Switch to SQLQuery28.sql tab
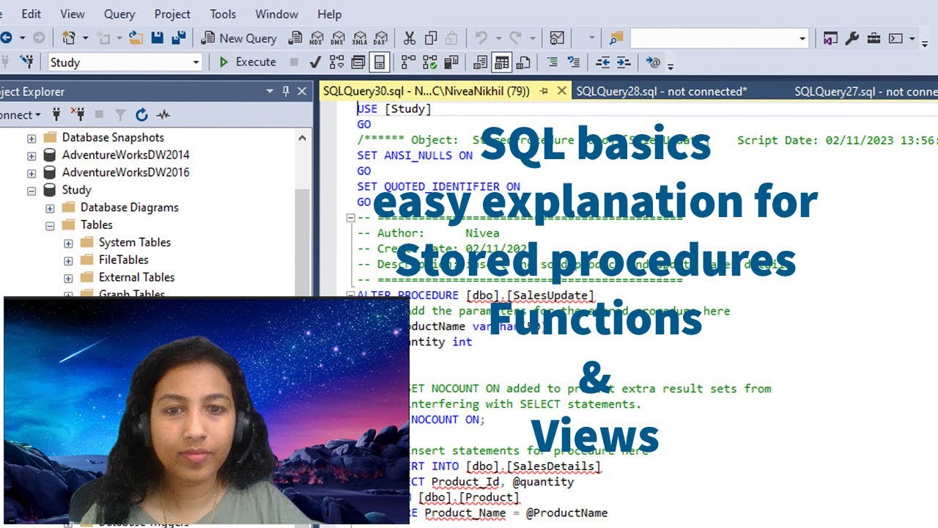This screenshot has height=528, width=938. pos(662,92)
